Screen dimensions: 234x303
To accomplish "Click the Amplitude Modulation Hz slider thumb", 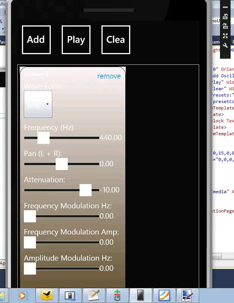I will tap(30, 269).
